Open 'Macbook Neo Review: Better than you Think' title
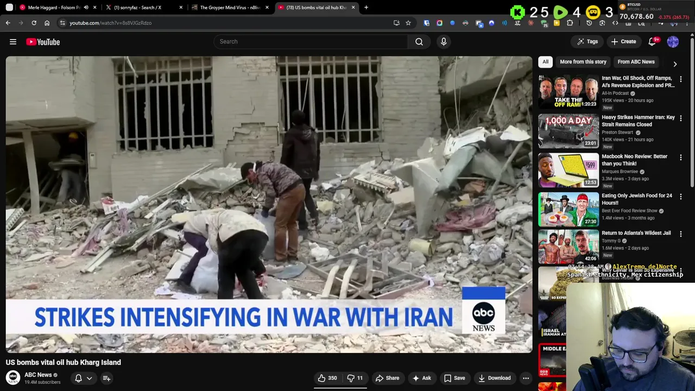The width and height of the screenshot is (695, 391). click(634, 160)
